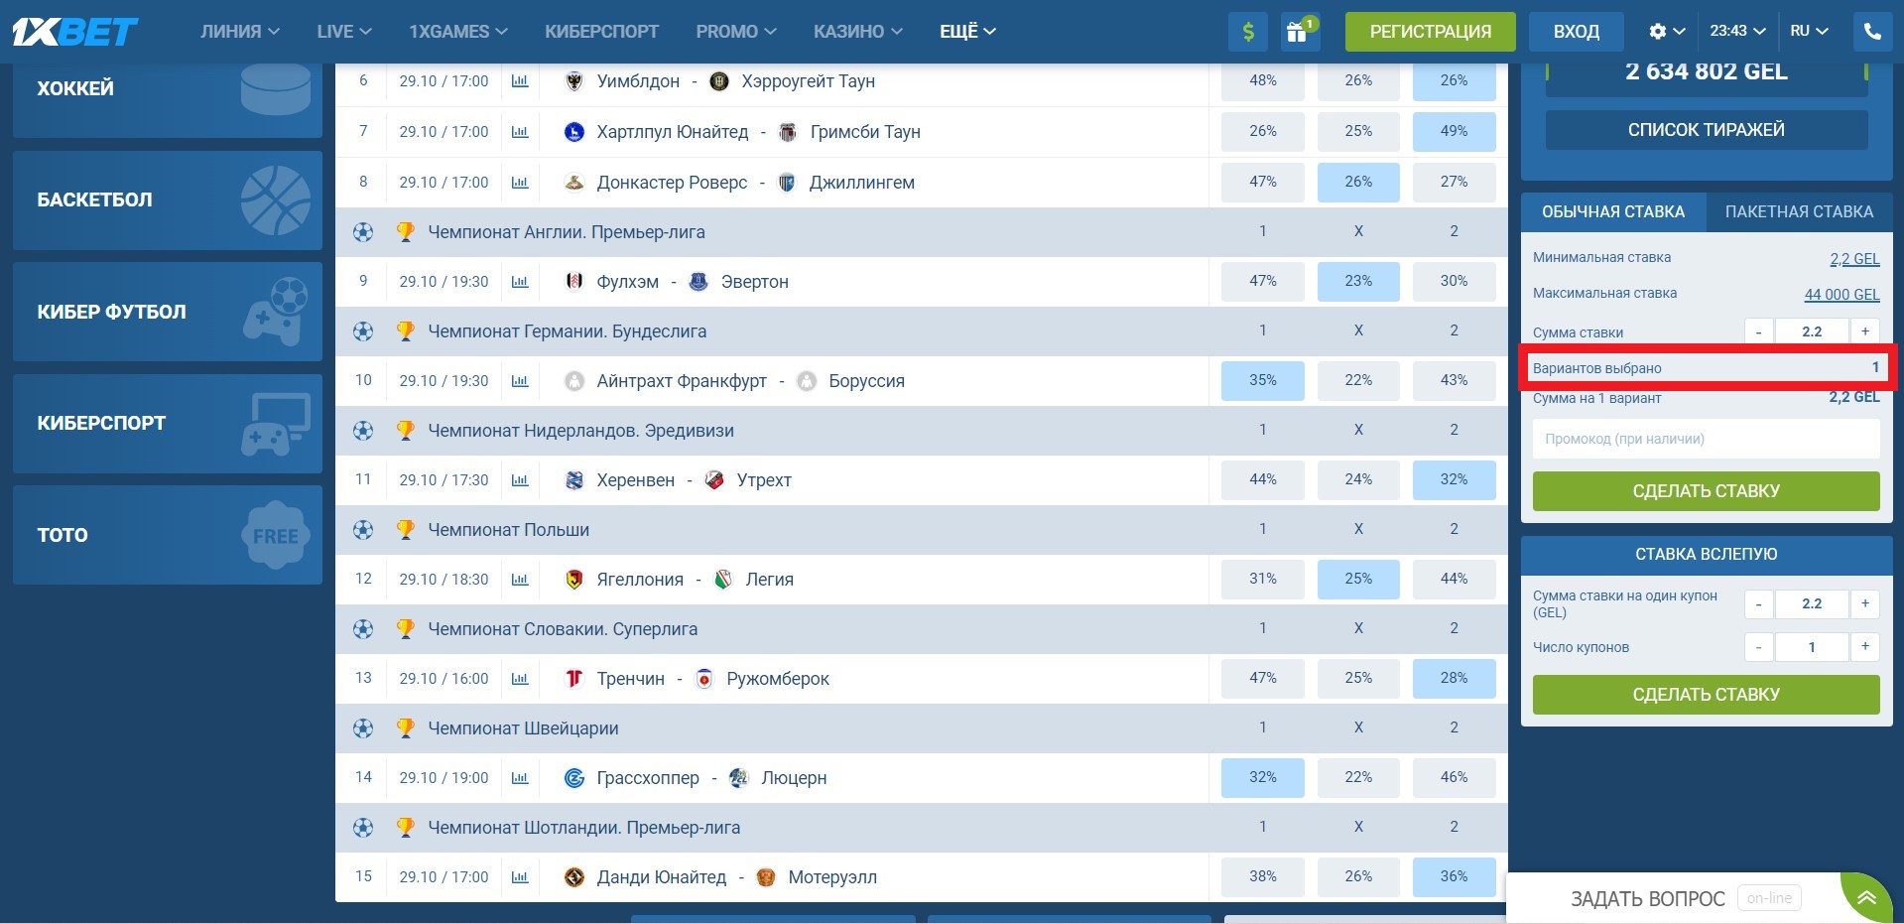
Task: Open the RU language dropdown
Action: click(x=1810, y=32)
